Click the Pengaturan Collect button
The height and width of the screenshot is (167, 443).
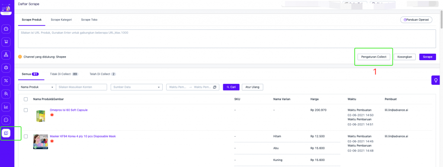pos(373,57)
